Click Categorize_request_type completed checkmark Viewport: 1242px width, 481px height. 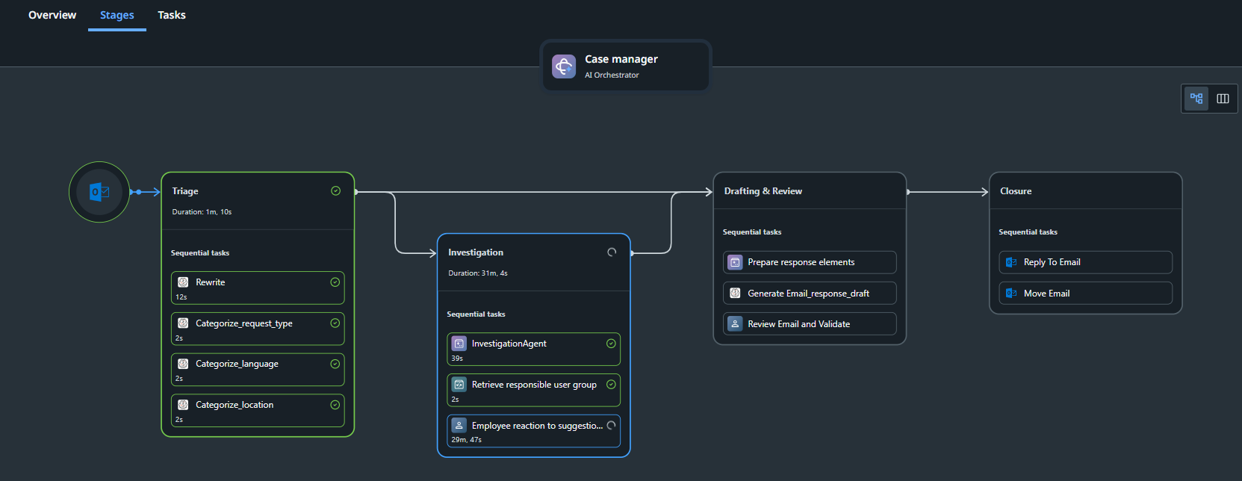(335, 323)
